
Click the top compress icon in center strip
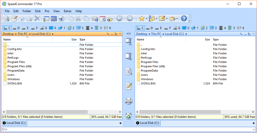(x=129, y=41)
